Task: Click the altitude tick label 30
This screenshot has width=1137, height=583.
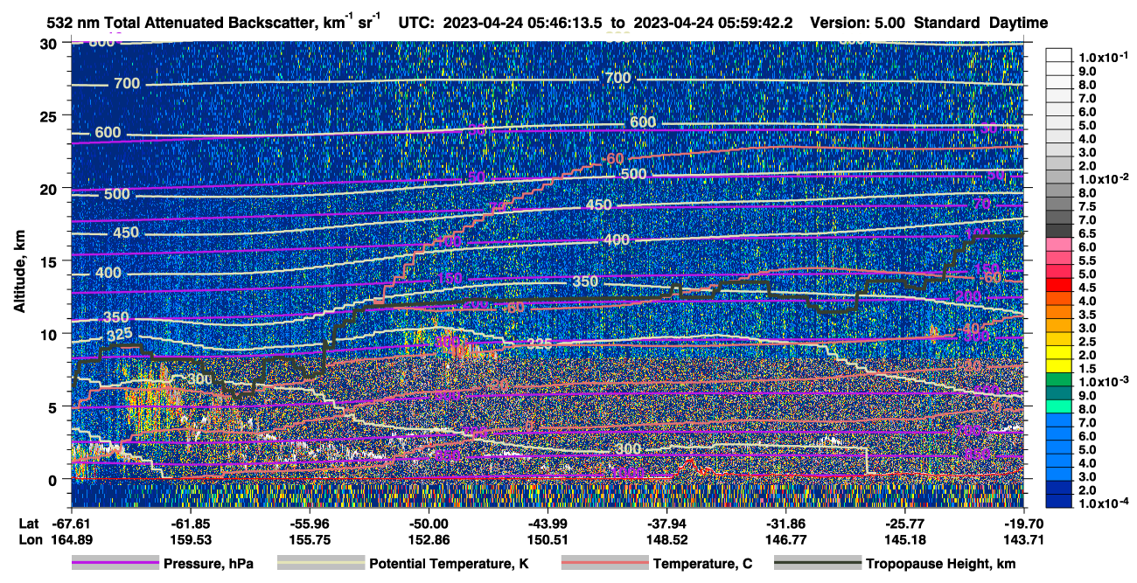Action: point(49,43)
